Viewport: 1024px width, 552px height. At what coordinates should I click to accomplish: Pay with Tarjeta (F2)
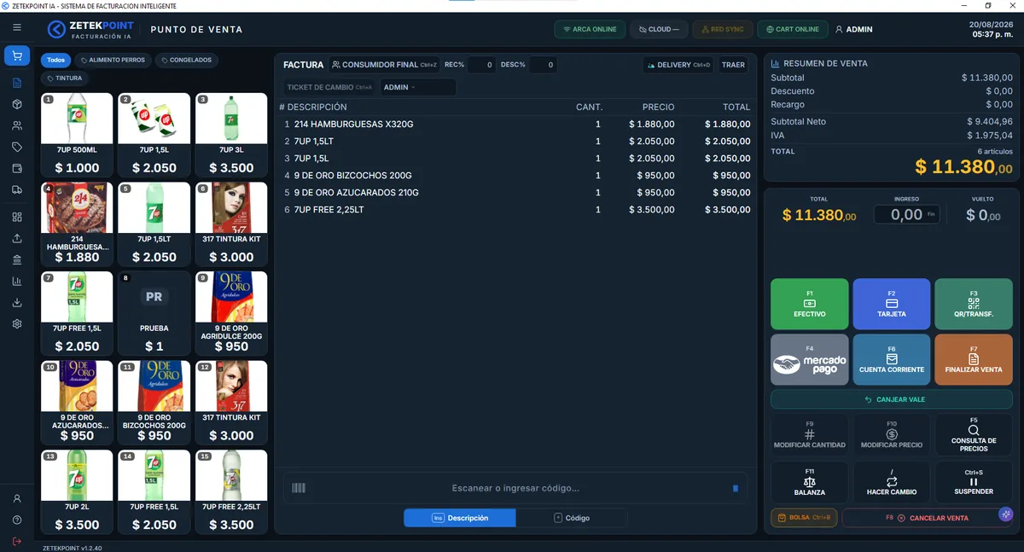(892, 304)
